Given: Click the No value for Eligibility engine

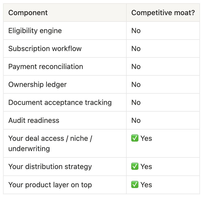Looking at the screenshot, I should [x=136, y=31].
